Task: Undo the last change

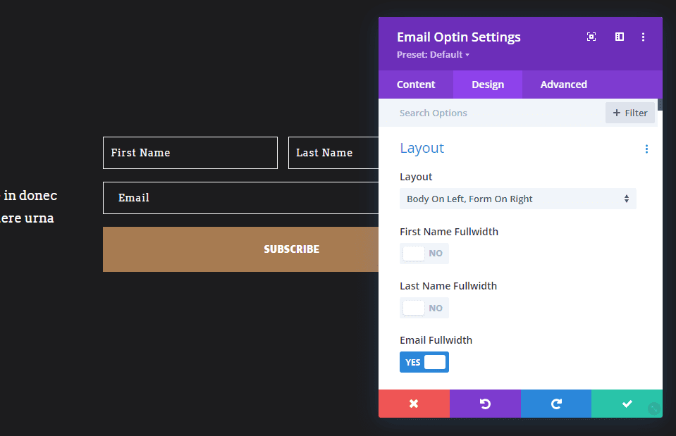Action: pos(485,404)
